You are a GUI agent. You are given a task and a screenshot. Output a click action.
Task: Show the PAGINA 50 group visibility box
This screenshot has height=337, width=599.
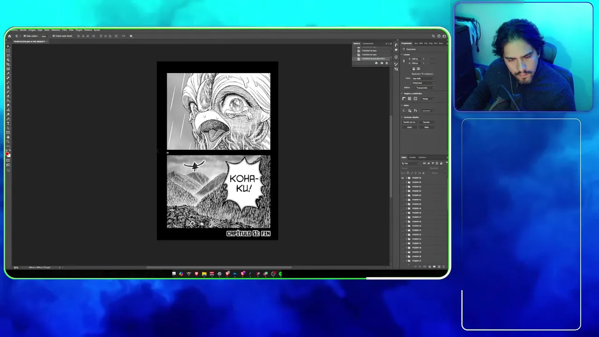coord(402,204)
